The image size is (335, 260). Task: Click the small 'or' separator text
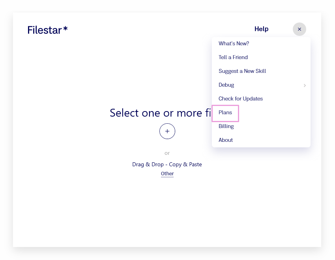click(x=167, y=153)
